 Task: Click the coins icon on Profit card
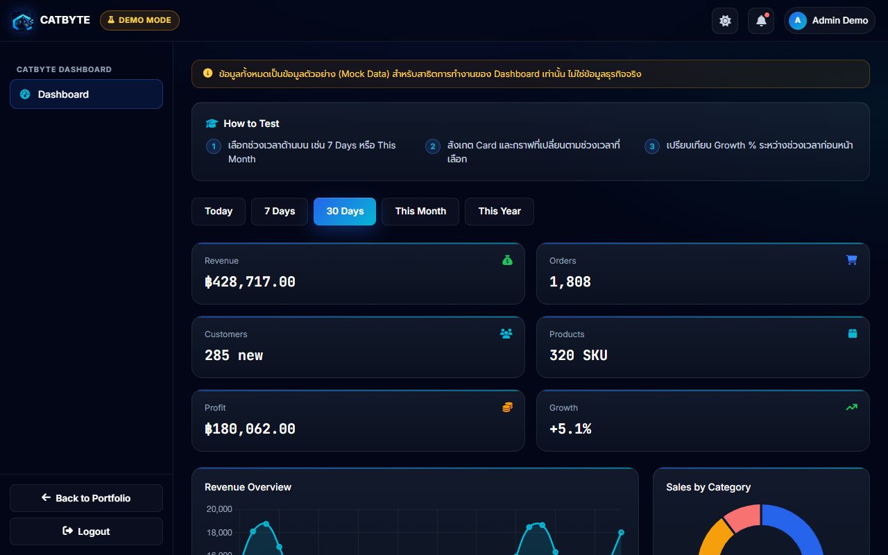[507, 407]
